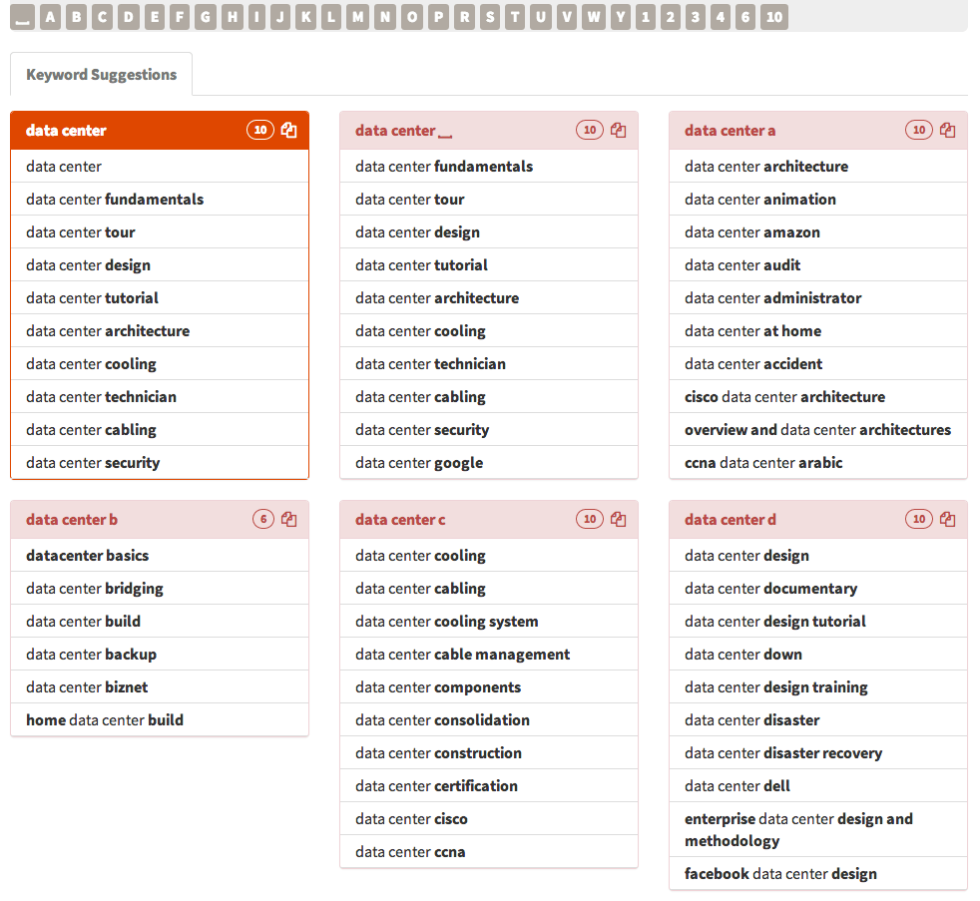Screen dimensions: 980x901
Task: Click 'data center audit' keyword
Action: (x=818, y=265)
